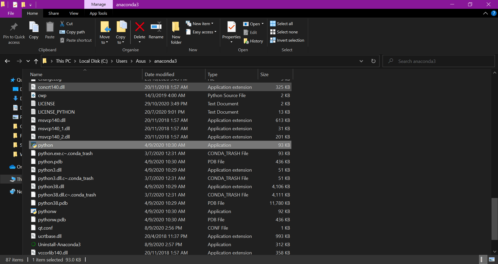Image resolution: width=498 pixels, height=264 pixels.
Task: Click the Edit button in Open group
Action: (250, 32)
